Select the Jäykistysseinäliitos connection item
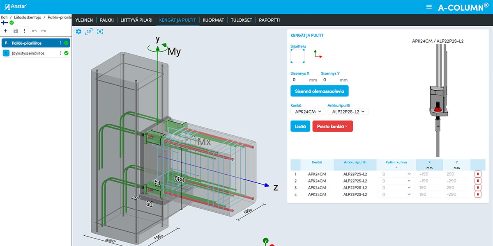The image size is (493, 246). pyautogui.click(x=35, y=53)
